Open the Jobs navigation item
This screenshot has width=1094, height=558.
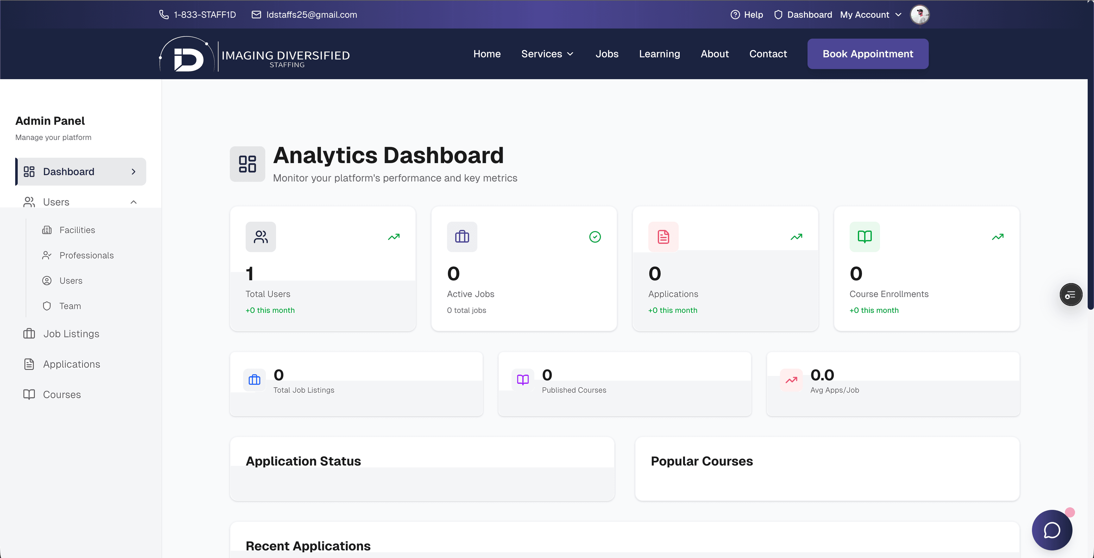pos(607,54)
